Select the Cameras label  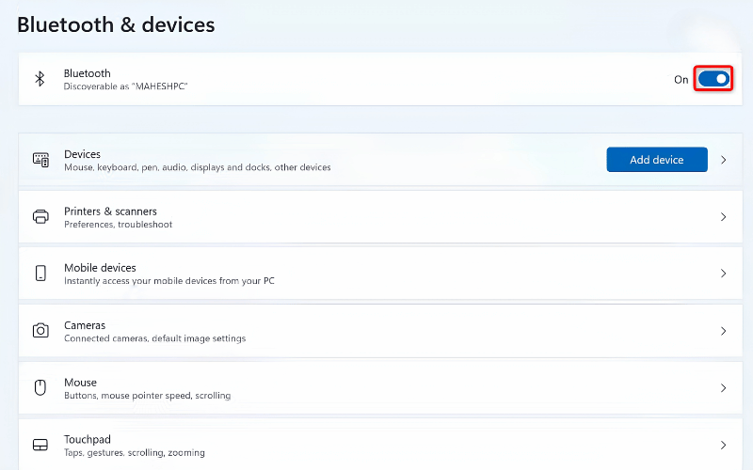[85, 325]
